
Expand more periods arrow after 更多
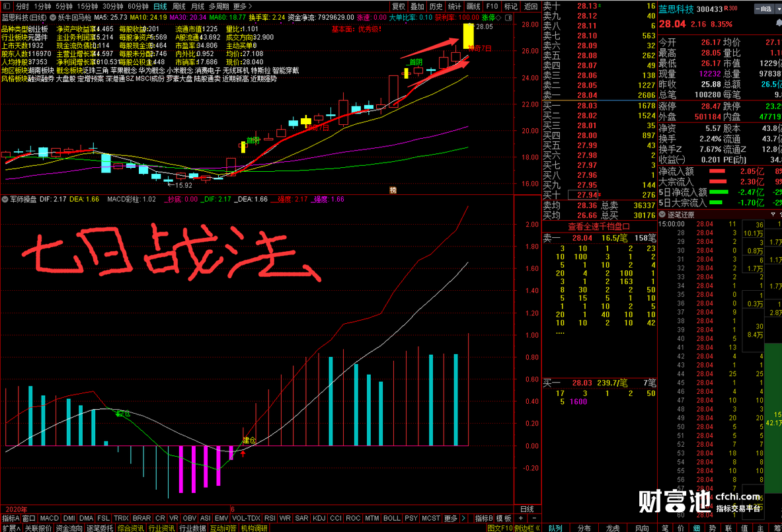coord(250,7)
